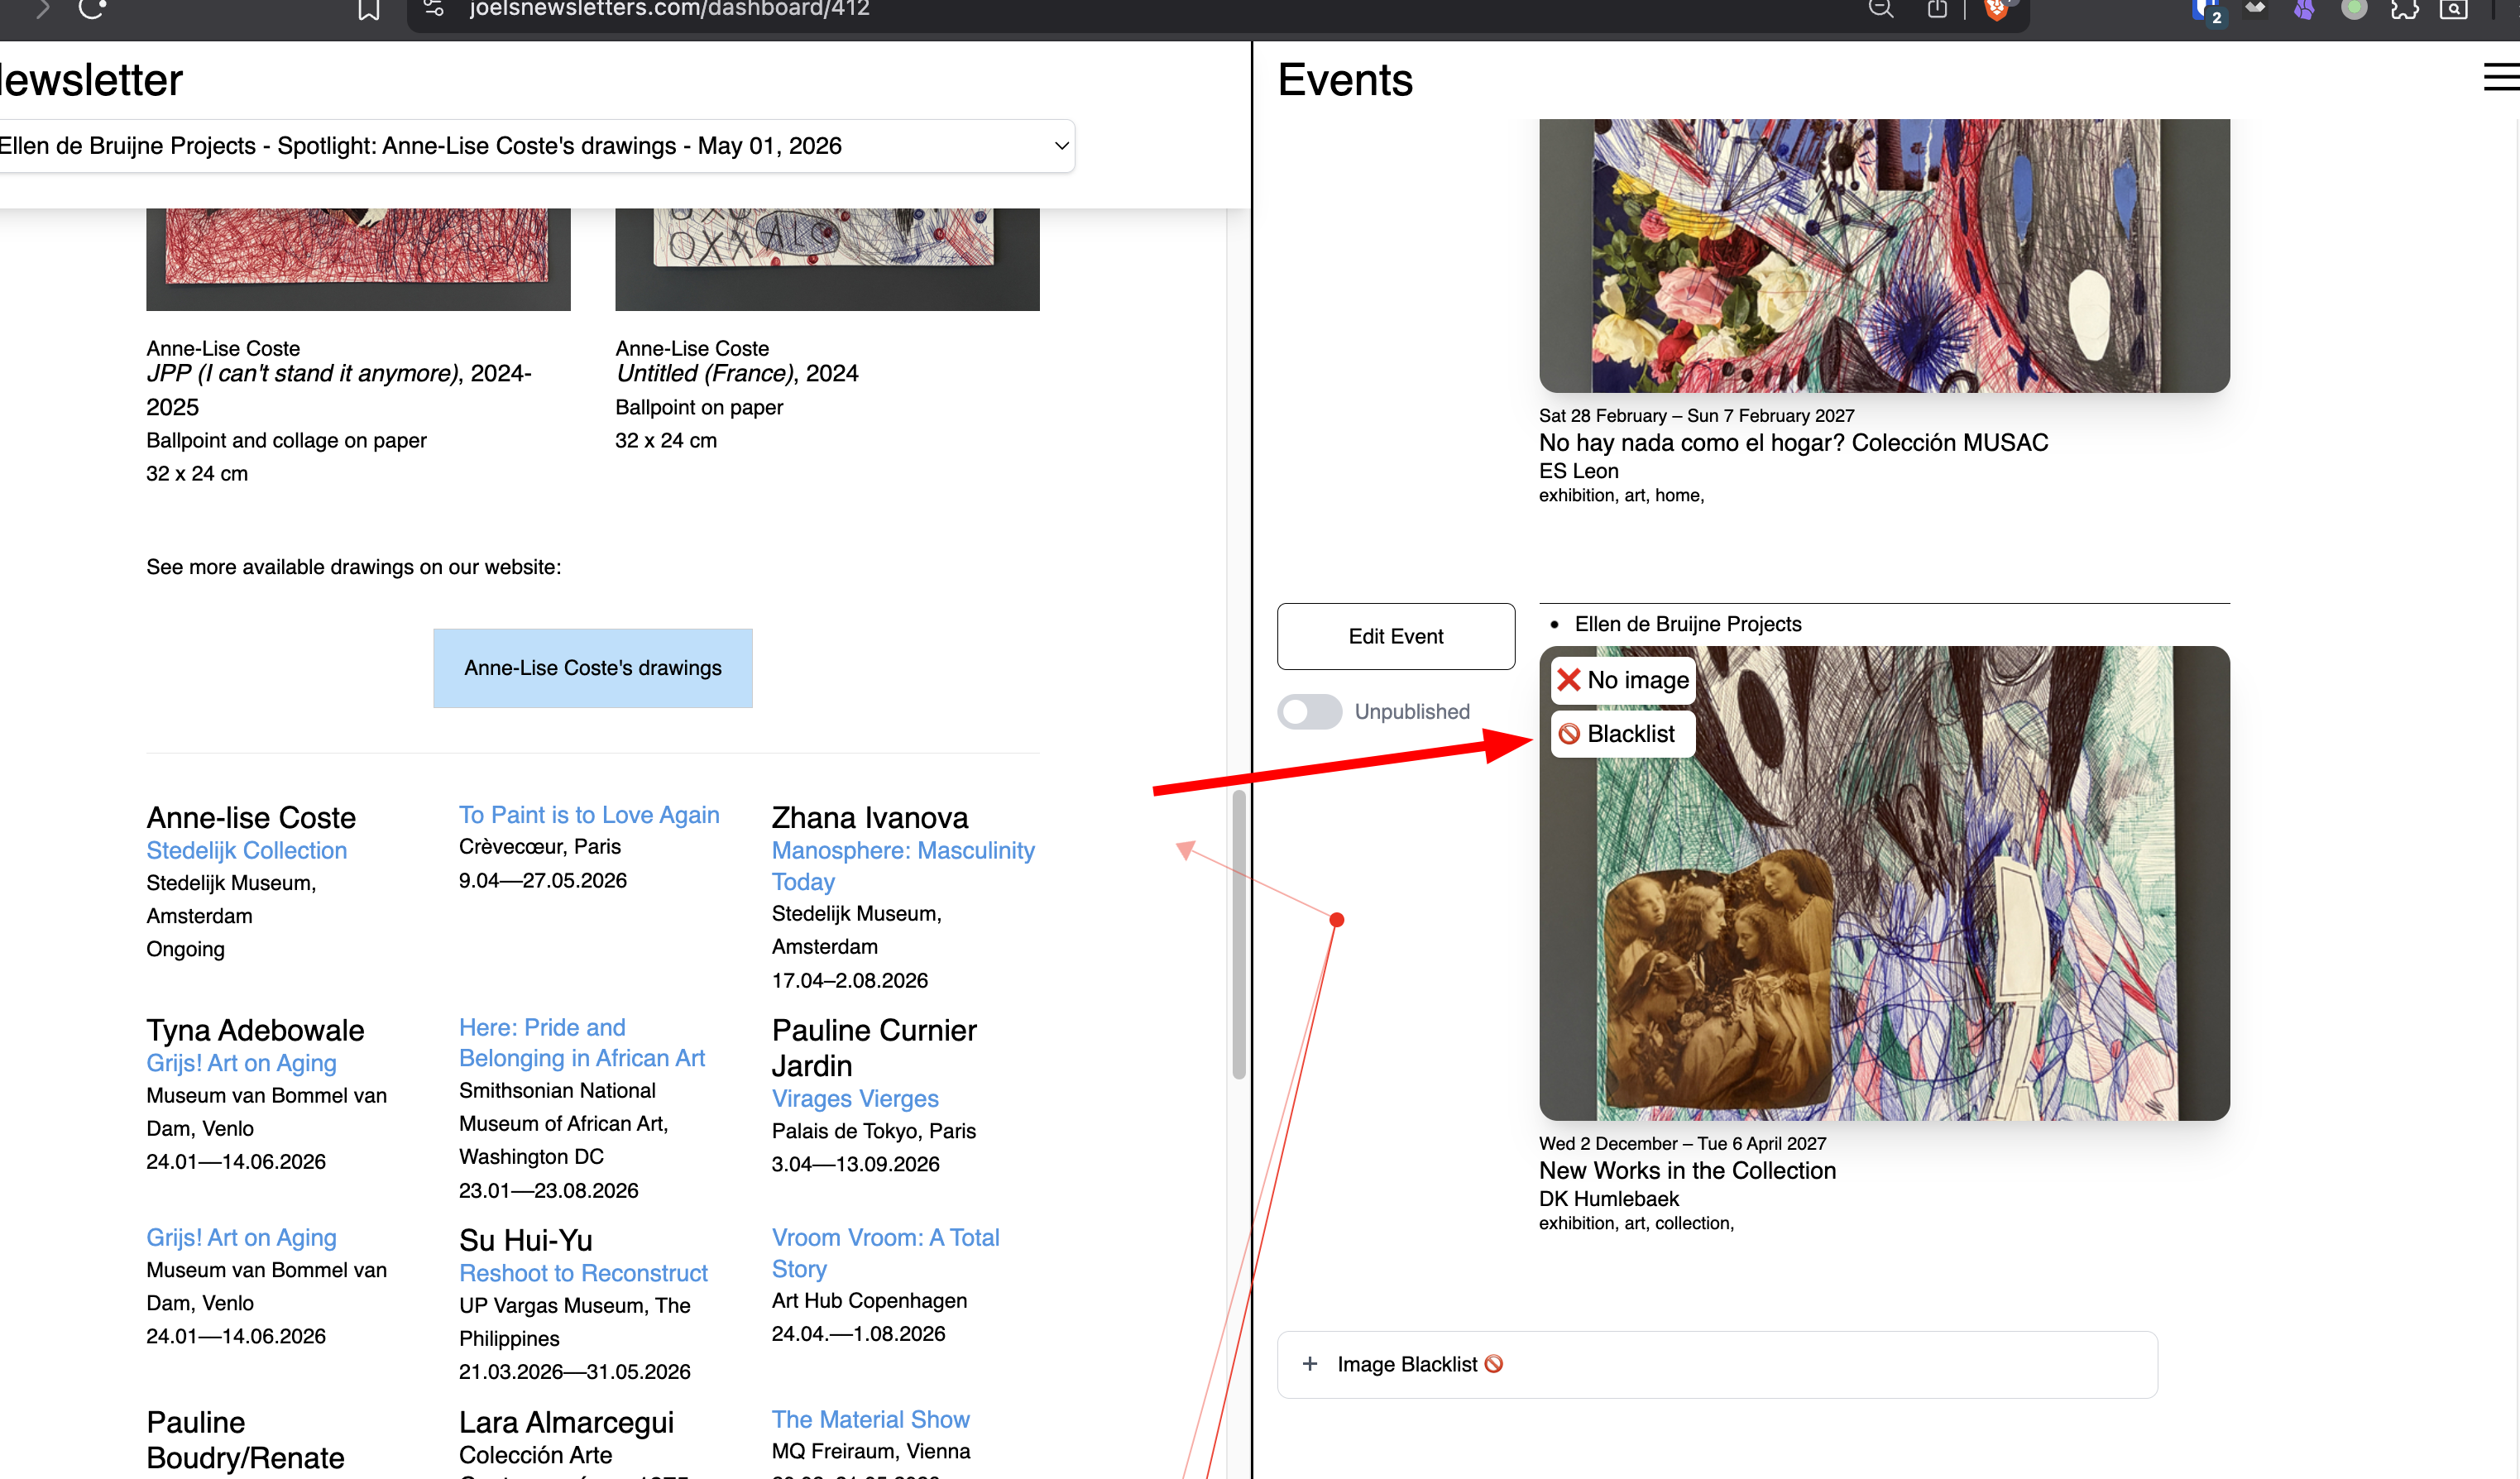Viewport: 2520px width, 1479px height.
Task: Click the '9.04—27.05.2026' date text
Action: (543, 880)
